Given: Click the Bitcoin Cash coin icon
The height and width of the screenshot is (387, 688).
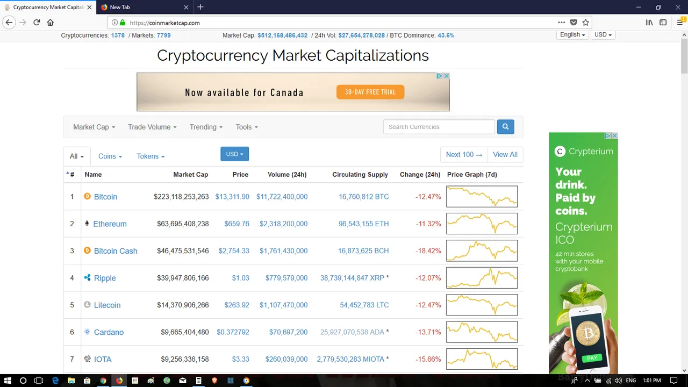Looking at the screenshot, I should tap(87, 250).
